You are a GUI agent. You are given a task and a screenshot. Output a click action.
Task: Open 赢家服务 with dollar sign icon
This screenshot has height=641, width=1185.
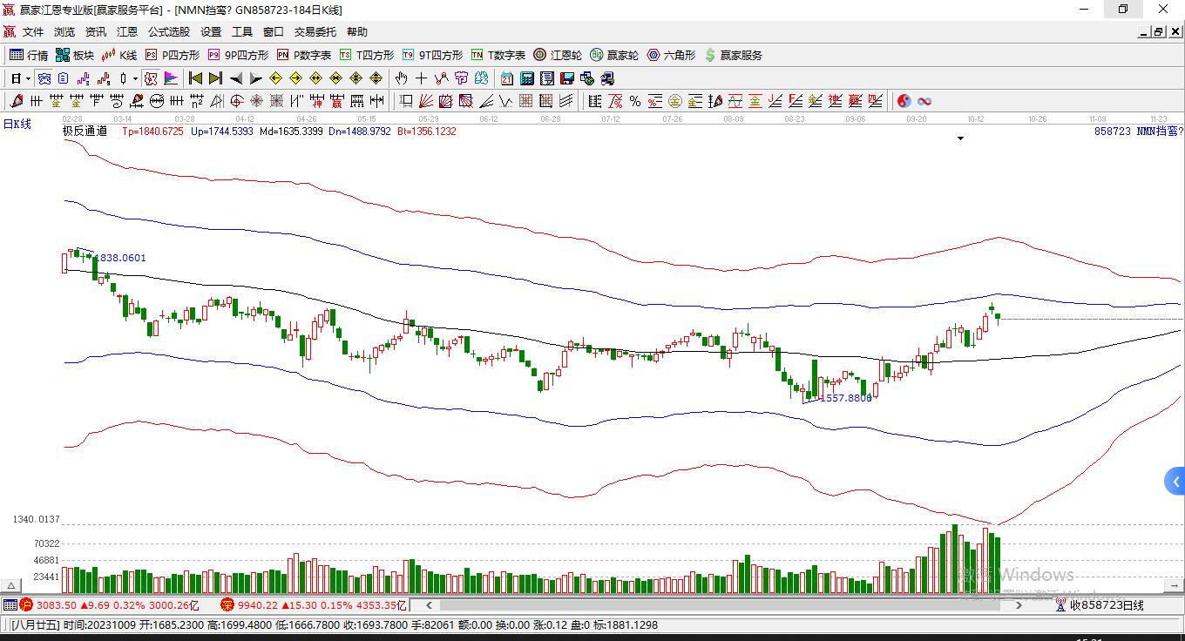point(733,55)
